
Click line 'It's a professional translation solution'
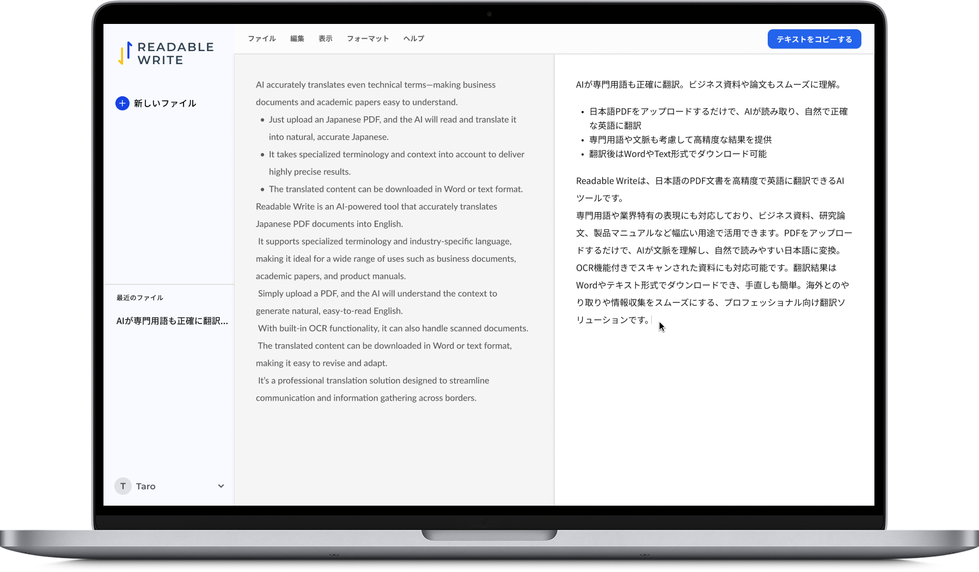coord(374,381)
